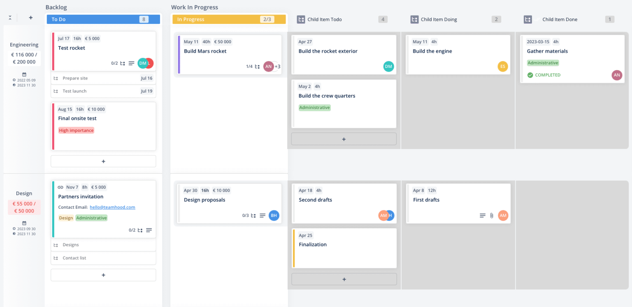Expand the 0/2 checklist on Test rocket
The height and width of the screenshot is (307, 632).
(114, 63)
